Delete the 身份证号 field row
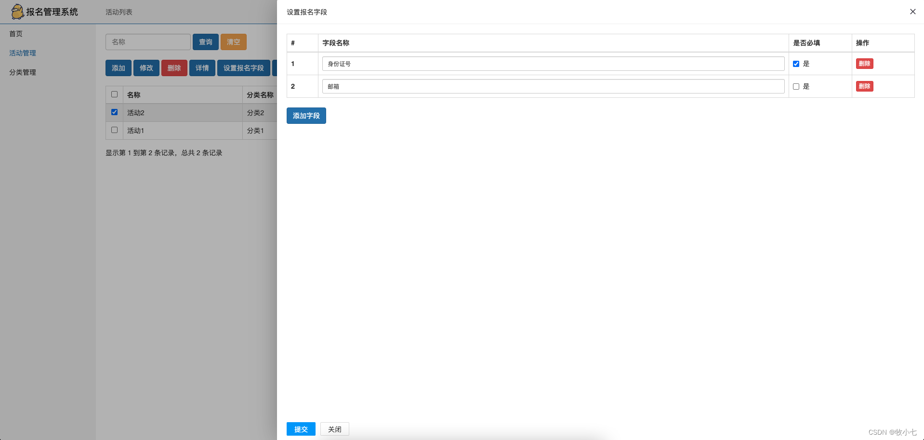924x440 pixels. [865, 64]
